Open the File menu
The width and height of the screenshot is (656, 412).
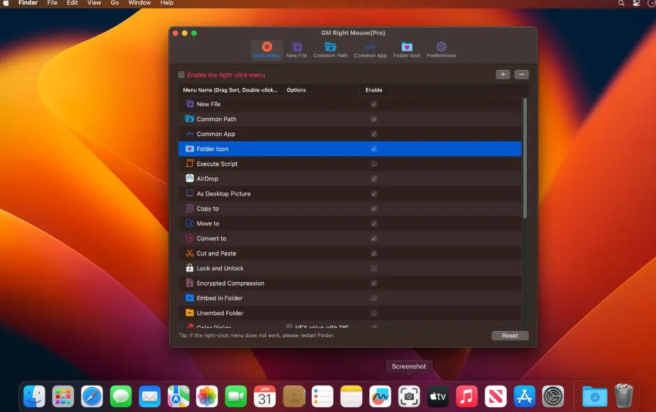coord(52,3)
